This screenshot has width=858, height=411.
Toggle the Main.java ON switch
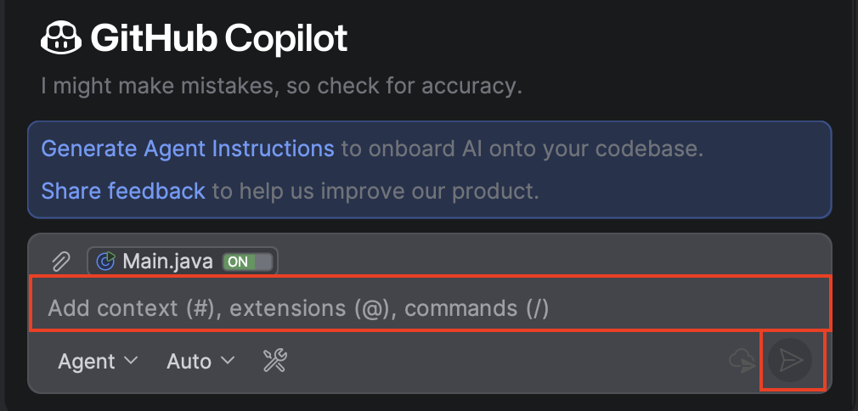[x=249, y=262]
